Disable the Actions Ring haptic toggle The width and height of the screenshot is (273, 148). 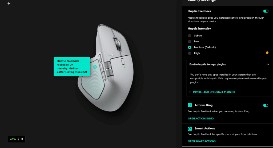point(266,105)
